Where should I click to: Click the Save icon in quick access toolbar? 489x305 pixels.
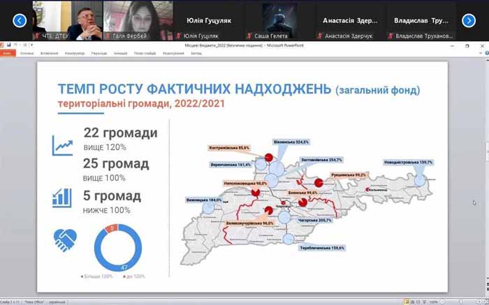pyautogui.click(x=8, y=45)
